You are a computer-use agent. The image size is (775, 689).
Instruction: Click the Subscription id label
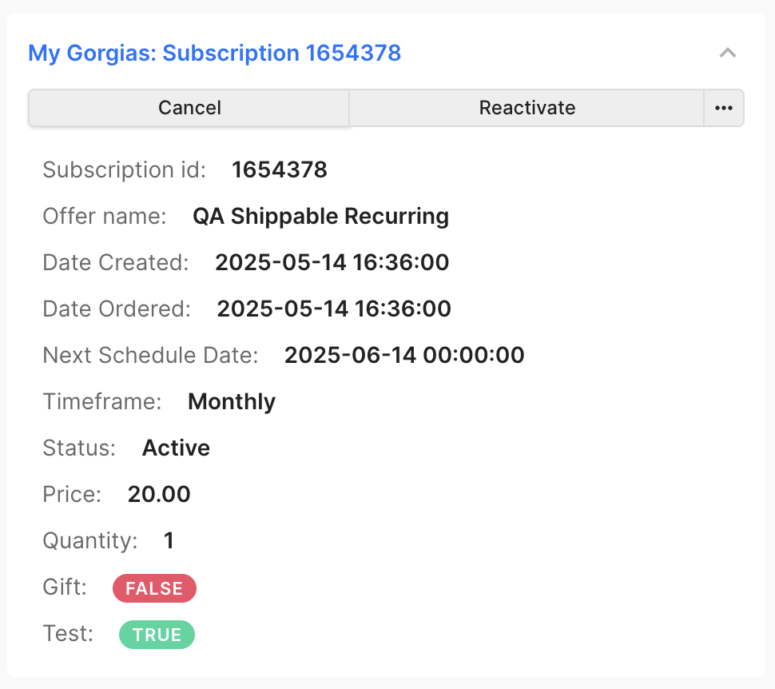(124, 169)
